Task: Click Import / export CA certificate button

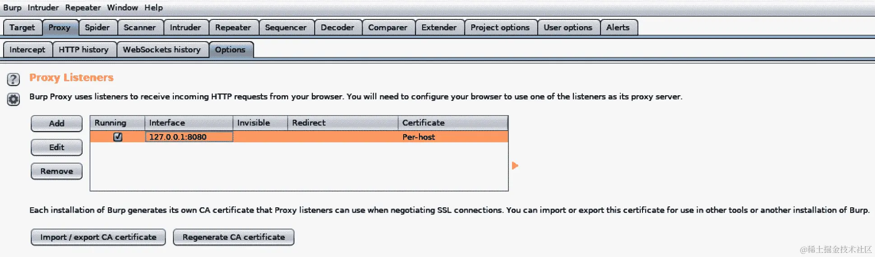Action: click(98, 237)
